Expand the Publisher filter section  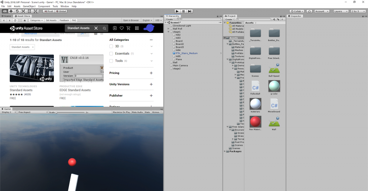click(x=151, y=95)
